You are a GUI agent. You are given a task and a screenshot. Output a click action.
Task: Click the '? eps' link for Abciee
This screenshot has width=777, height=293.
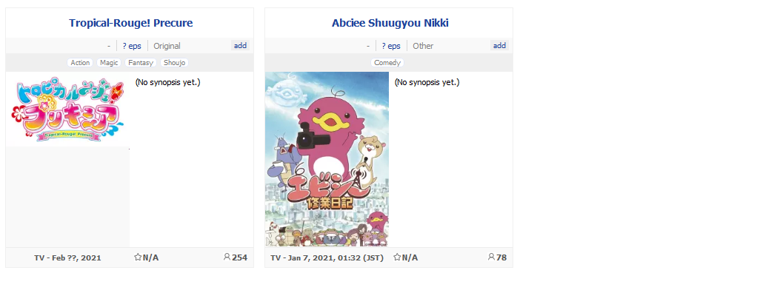point(391,46)
